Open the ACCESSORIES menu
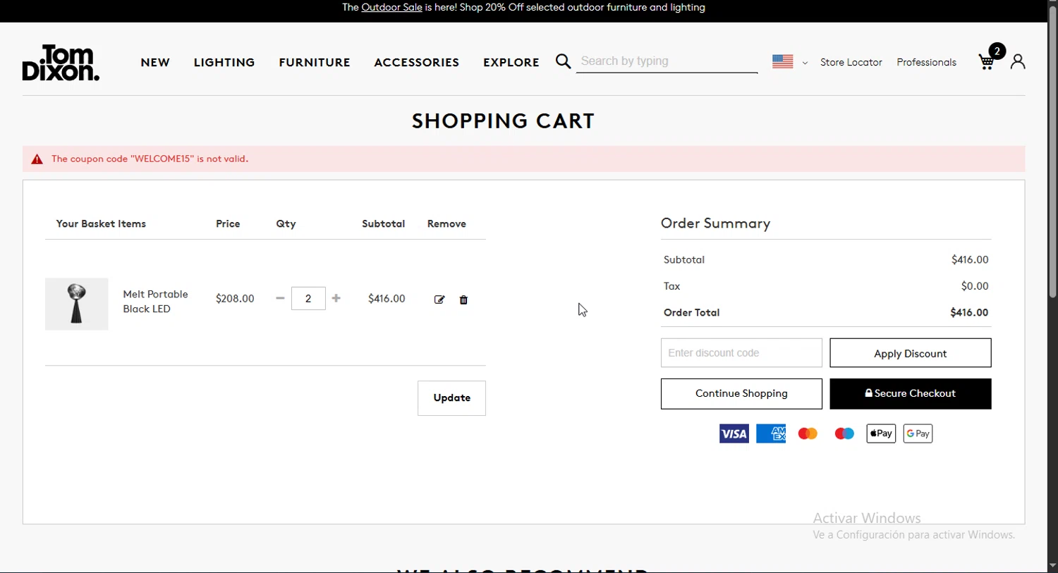1058x573 pixels. tap(417, 62)
